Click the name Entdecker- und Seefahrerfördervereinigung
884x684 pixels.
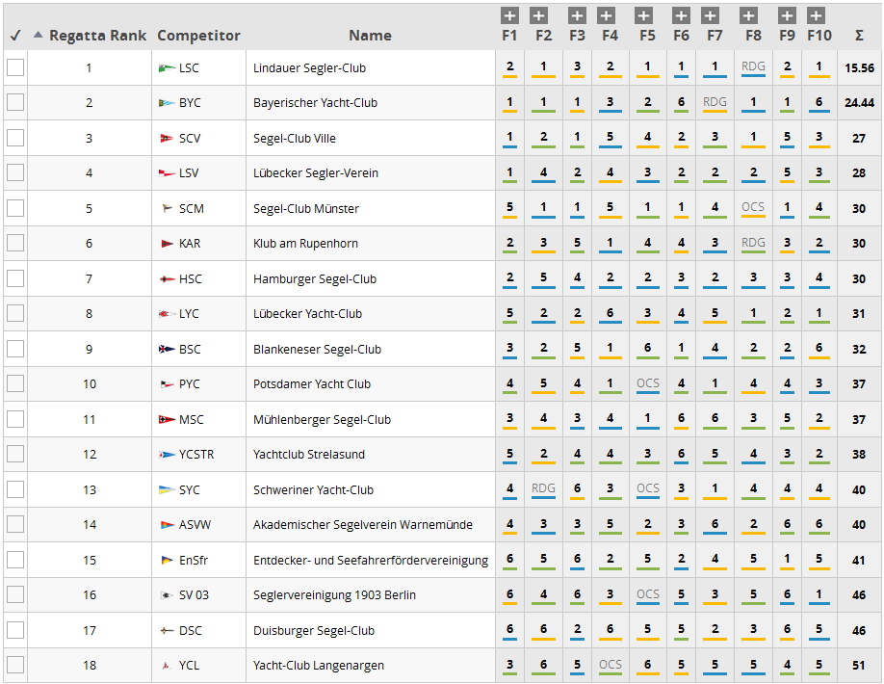point(371,561)
